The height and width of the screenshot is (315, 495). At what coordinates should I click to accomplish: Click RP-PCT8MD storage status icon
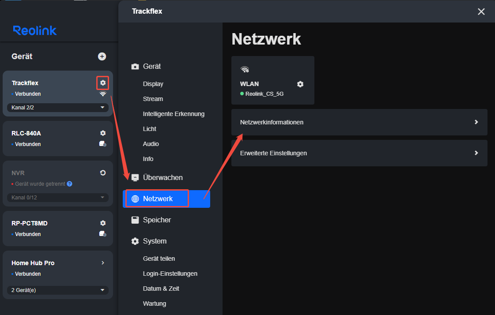tap(102, 234)
